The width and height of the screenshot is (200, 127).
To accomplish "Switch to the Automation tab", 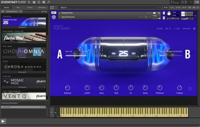I will 42,8.
